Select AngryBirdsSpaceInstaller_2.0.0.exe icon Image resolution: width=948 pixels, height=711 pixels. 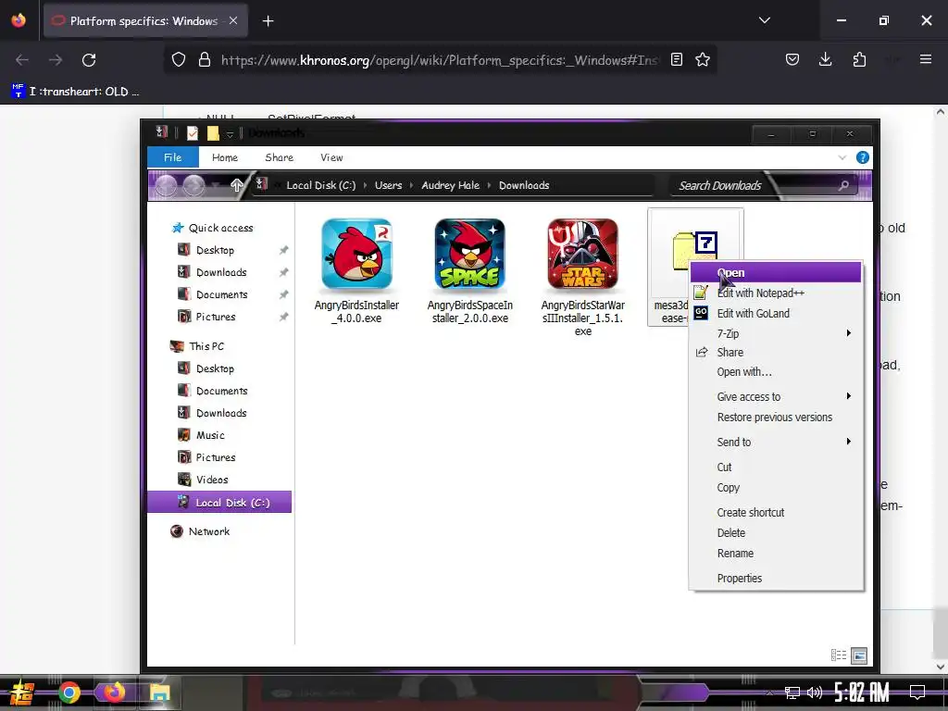pos(469,254)
